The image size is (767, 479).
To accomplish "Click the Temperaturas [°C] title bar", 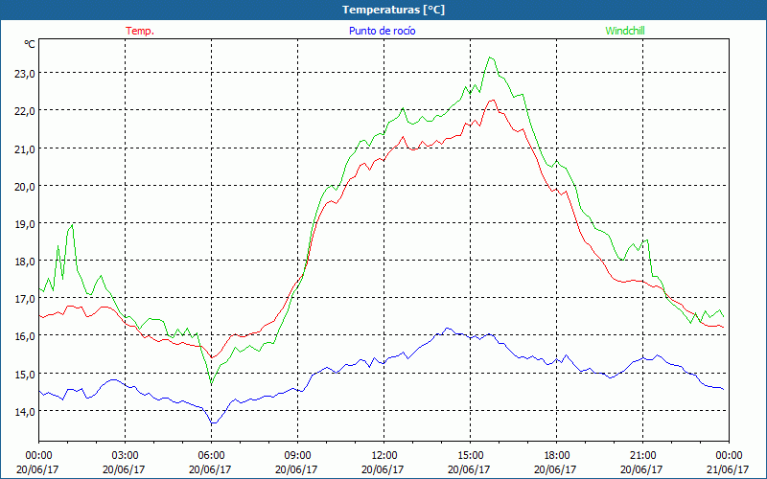I will 383,10.
